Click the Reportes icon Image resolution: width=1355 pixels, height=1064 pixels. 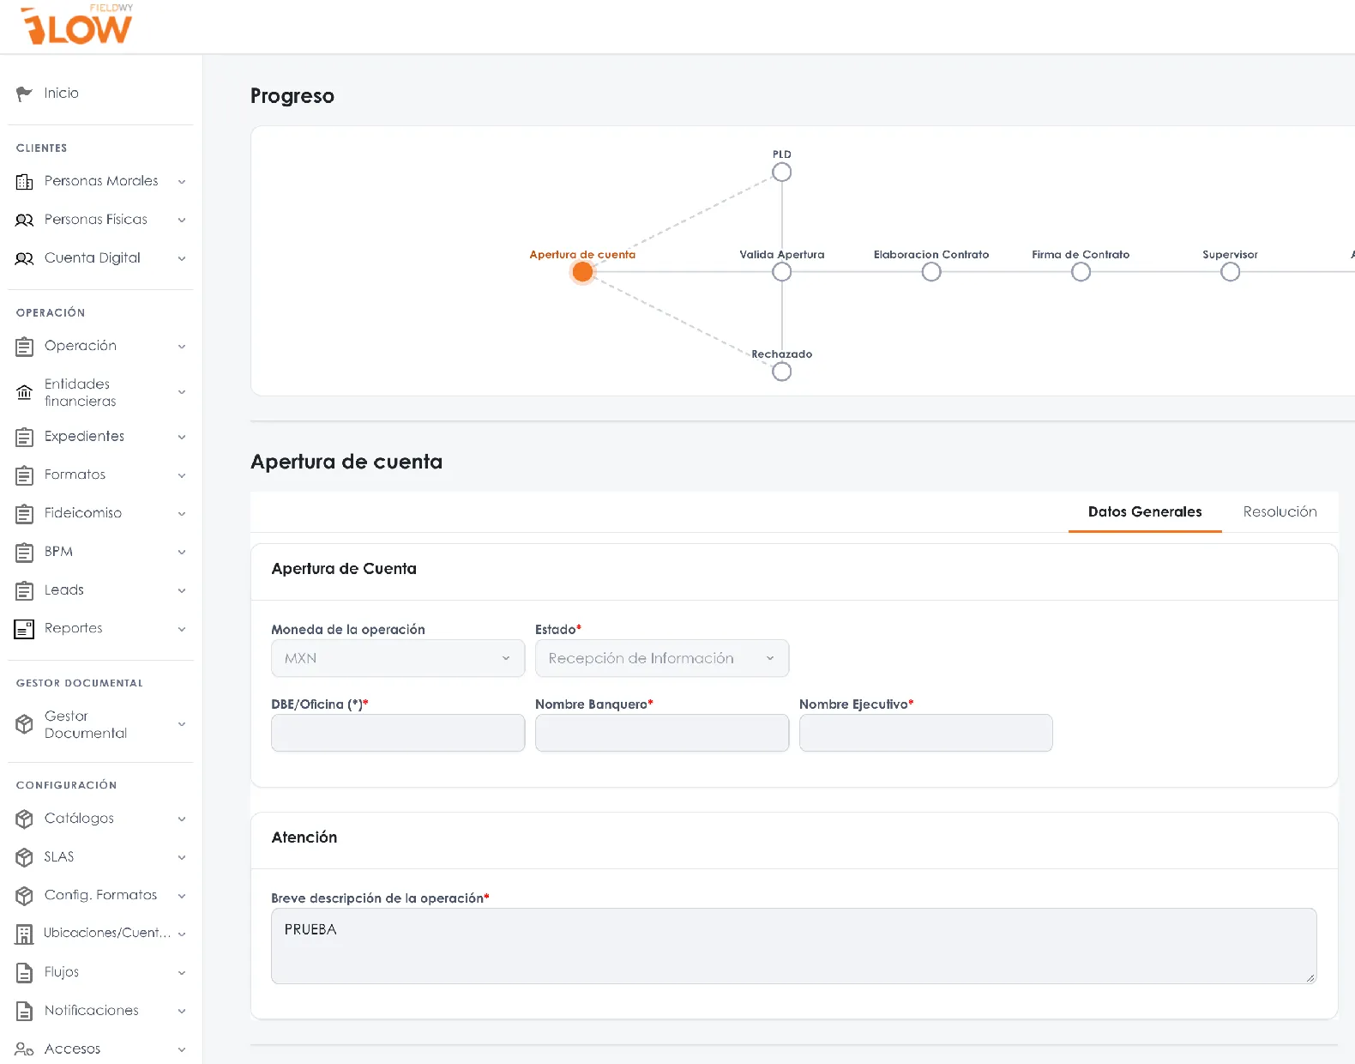(x=24, y=629)
